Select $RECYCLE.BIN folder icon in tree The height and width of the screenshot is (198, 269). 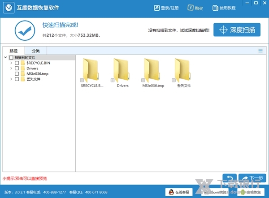[23, 63]
